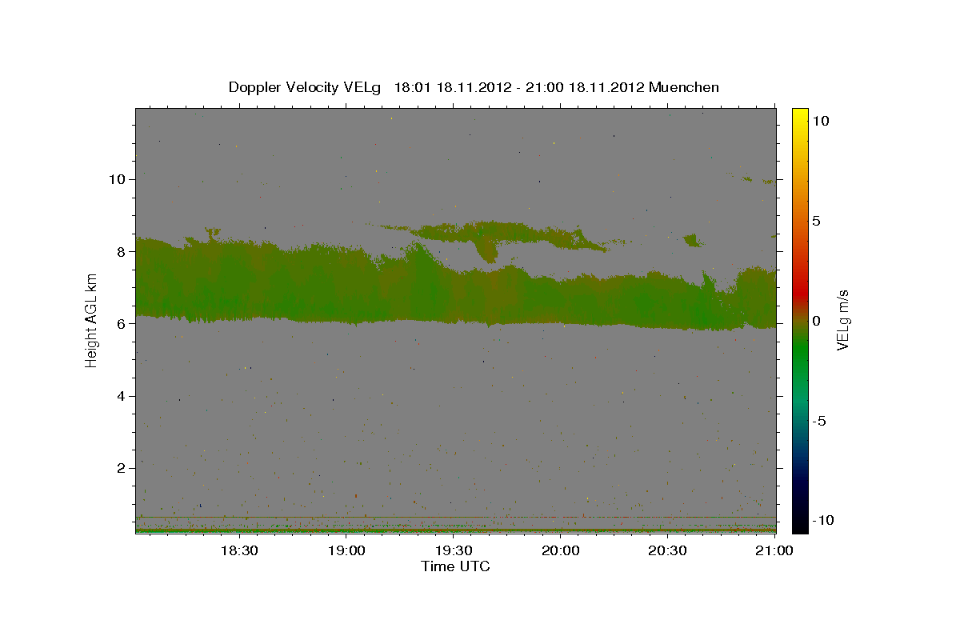Image resolution: width=960 pixels, height=640 pixels.
Task: Click the height axis label '4'
Action: tap(122, 396)
